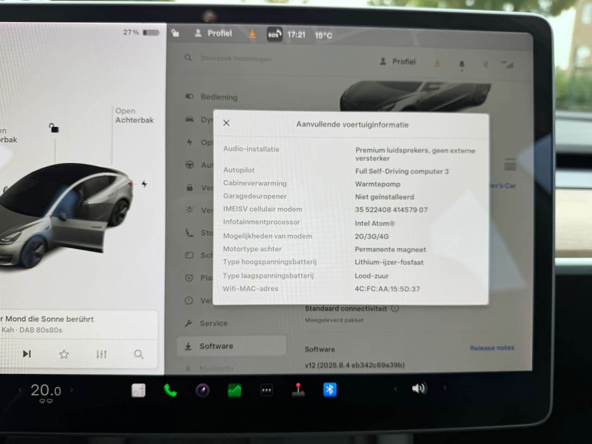Click the equalizer icon in media player
This screenshot has width=592, height=444.
[101, 354]
